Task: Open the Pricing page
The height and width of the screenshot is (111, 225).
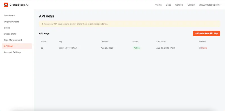Action: (x=158, y=5)
